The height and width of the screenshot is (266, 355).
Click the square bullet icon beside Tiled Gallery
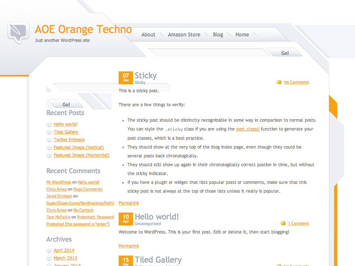point(49,132)
